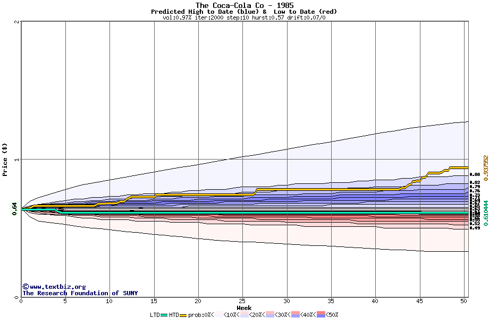Click the '0.76' contour price label
The image size is (489, 318).
(x=475, y=191)
